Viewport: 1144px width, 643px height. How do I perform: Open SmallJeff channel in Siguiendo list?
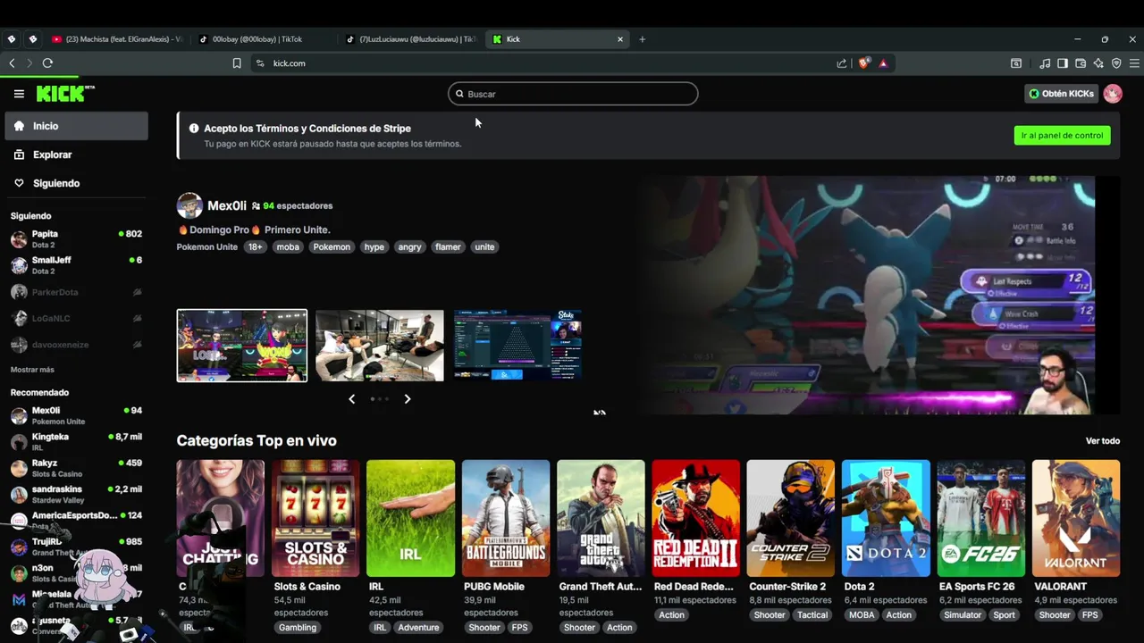76,265
